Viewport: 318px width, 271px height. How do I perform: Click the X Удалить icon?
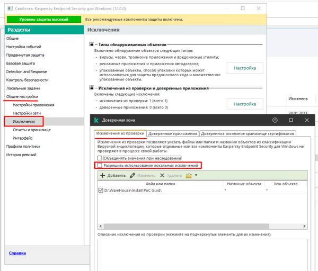click(162, 175)
